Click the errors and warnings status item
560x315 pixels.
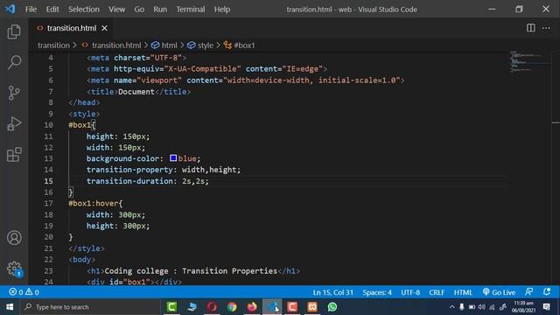point(24,292)
